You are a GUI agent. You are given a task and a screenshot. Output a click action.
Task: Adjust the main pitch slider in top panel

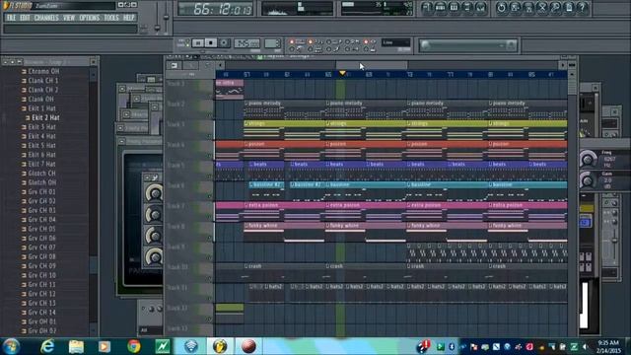[x=166, y=18]
